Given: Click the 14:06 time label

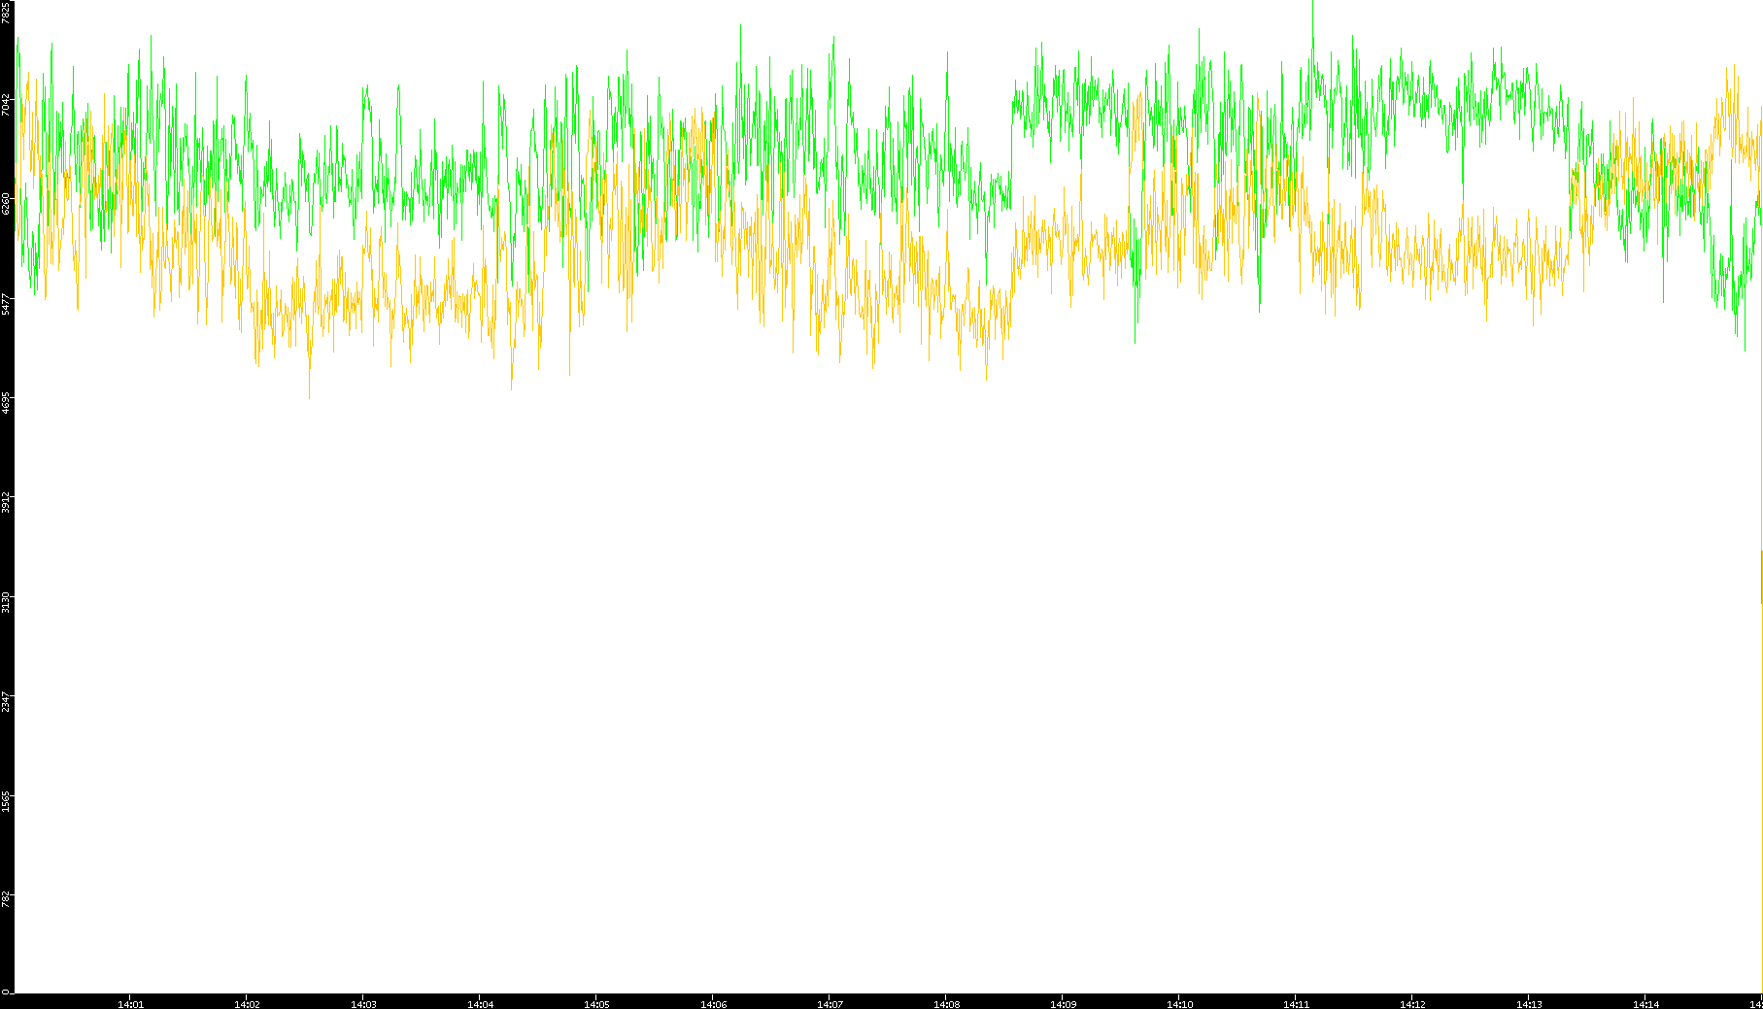Looking at the screenshot, I should click(x=713, y=1003).
